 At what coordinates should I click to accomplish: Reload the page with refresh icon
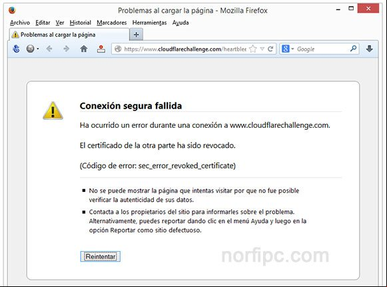click(270, 49)
